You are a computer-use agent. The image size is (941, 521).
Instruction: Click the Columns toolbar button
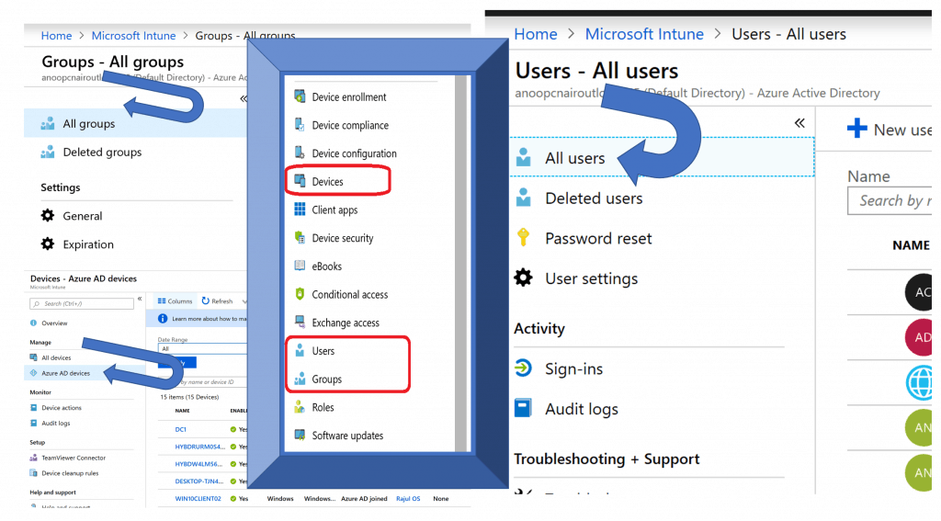pyautogui.click(x=175, y=300)
